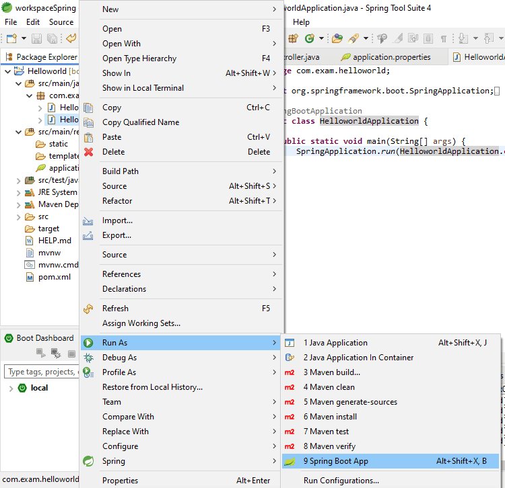Viewport: 505px width, 488px height.
Task: Click the New wizard toolbar icon
Action: (x=11, y=38)
